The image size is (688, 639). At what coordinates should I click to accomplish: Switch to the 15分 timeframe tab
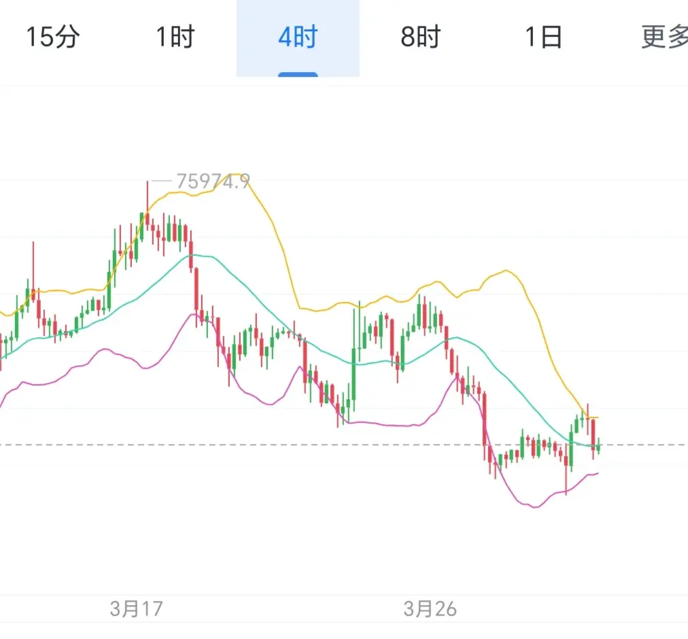[x=52, y=37]
